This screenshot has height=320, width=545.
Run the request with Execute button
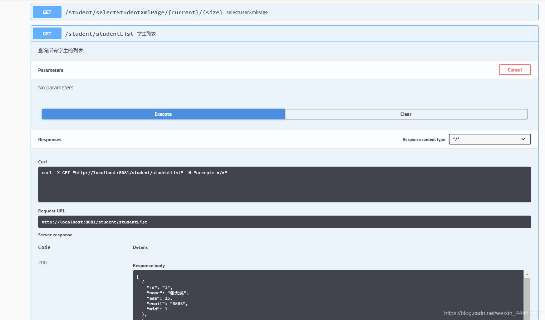coord(163,114)
